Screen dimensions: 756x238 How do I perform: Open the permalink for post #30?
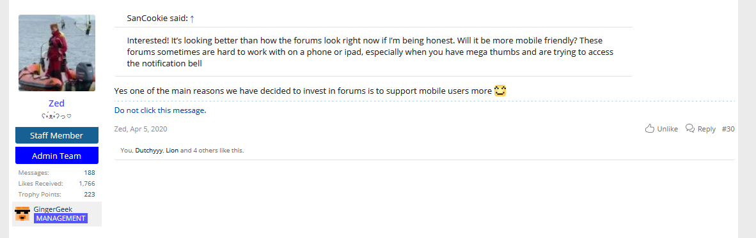click(x=728, y=129)
